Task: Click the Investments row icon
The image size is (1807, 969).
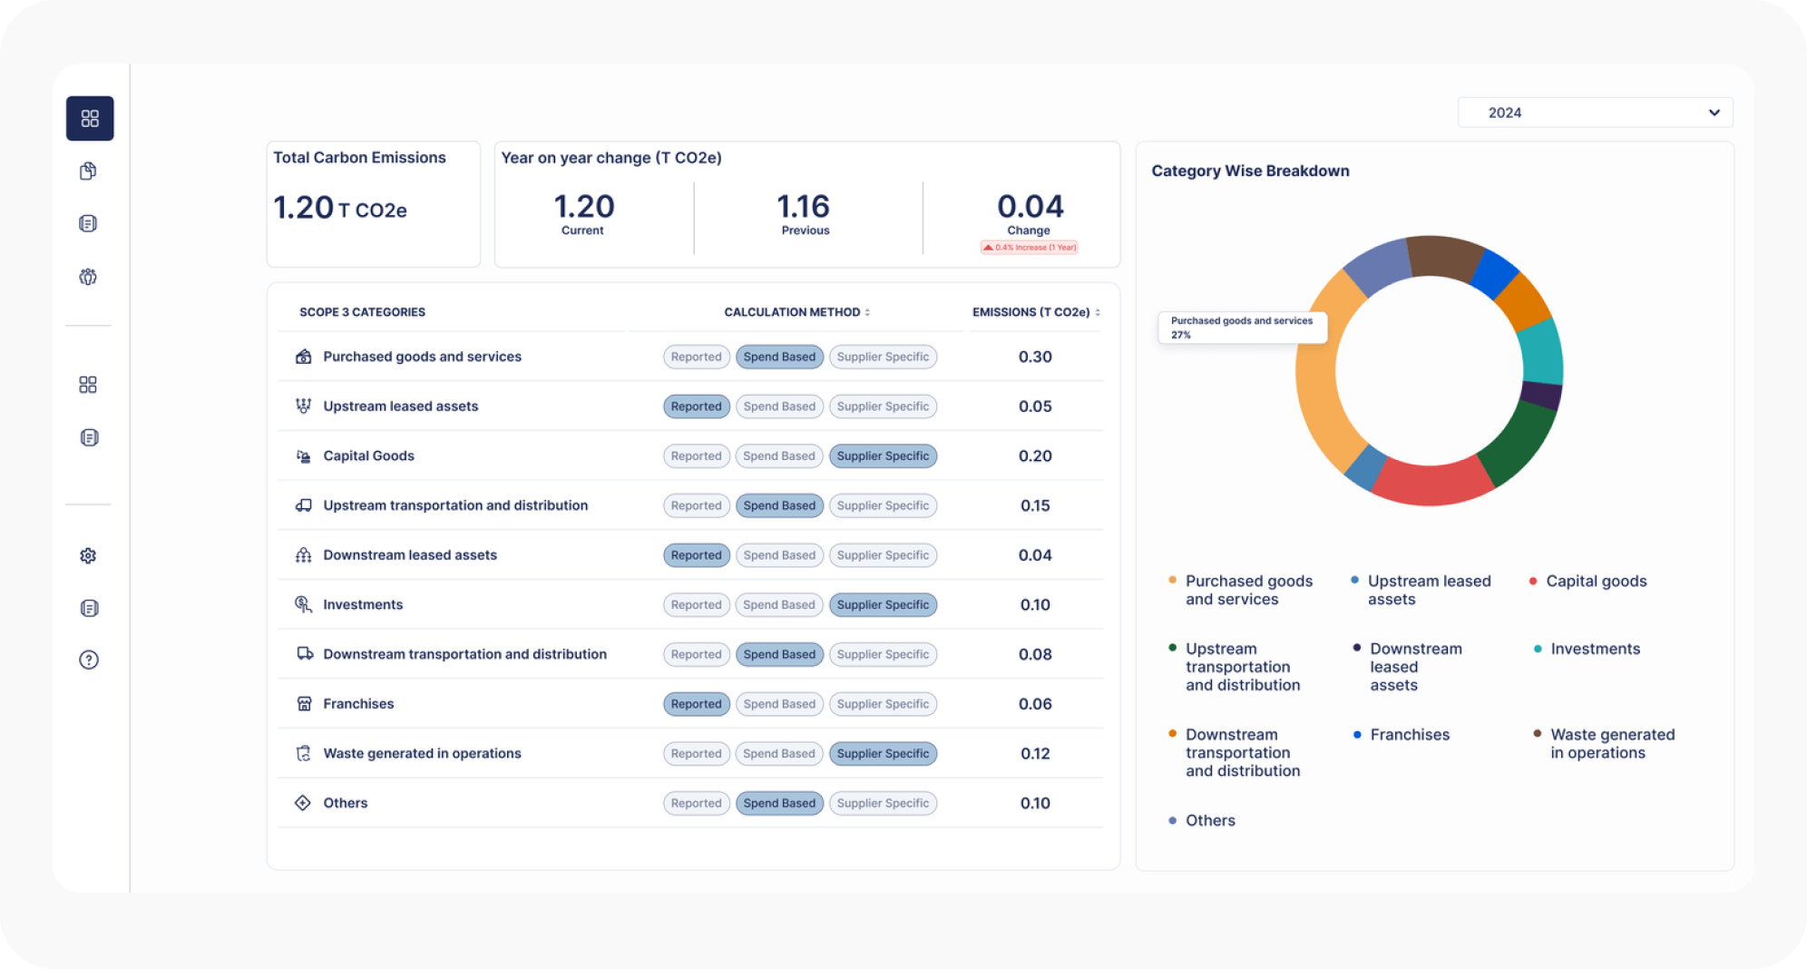Action: [304, 604]
